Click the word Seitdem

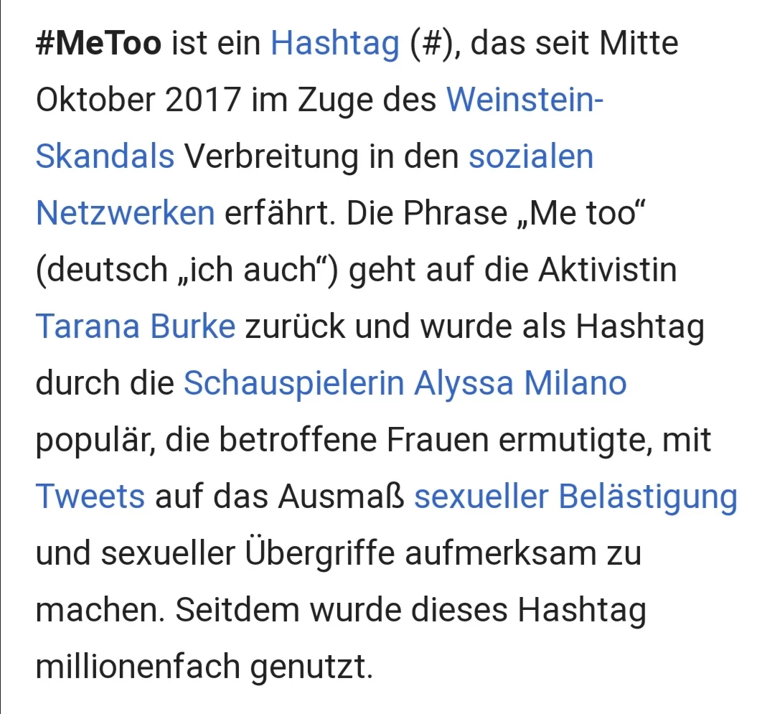tap(238, 609)
